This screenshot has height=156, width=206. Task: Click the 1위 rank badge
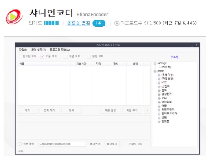coord(99,23)
